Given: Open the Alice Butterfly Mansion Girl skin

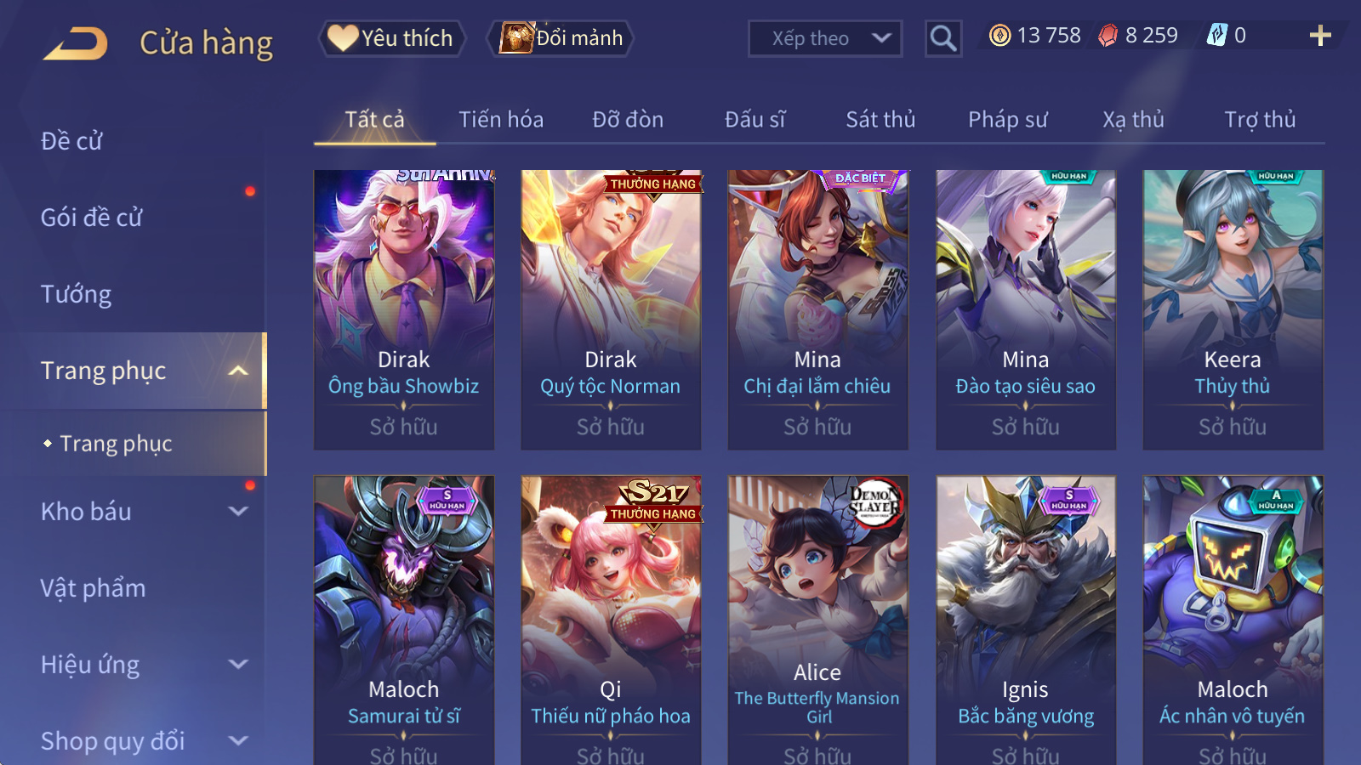Looking at the screenshot, I should pyautogui.click(x=817, y=620).
